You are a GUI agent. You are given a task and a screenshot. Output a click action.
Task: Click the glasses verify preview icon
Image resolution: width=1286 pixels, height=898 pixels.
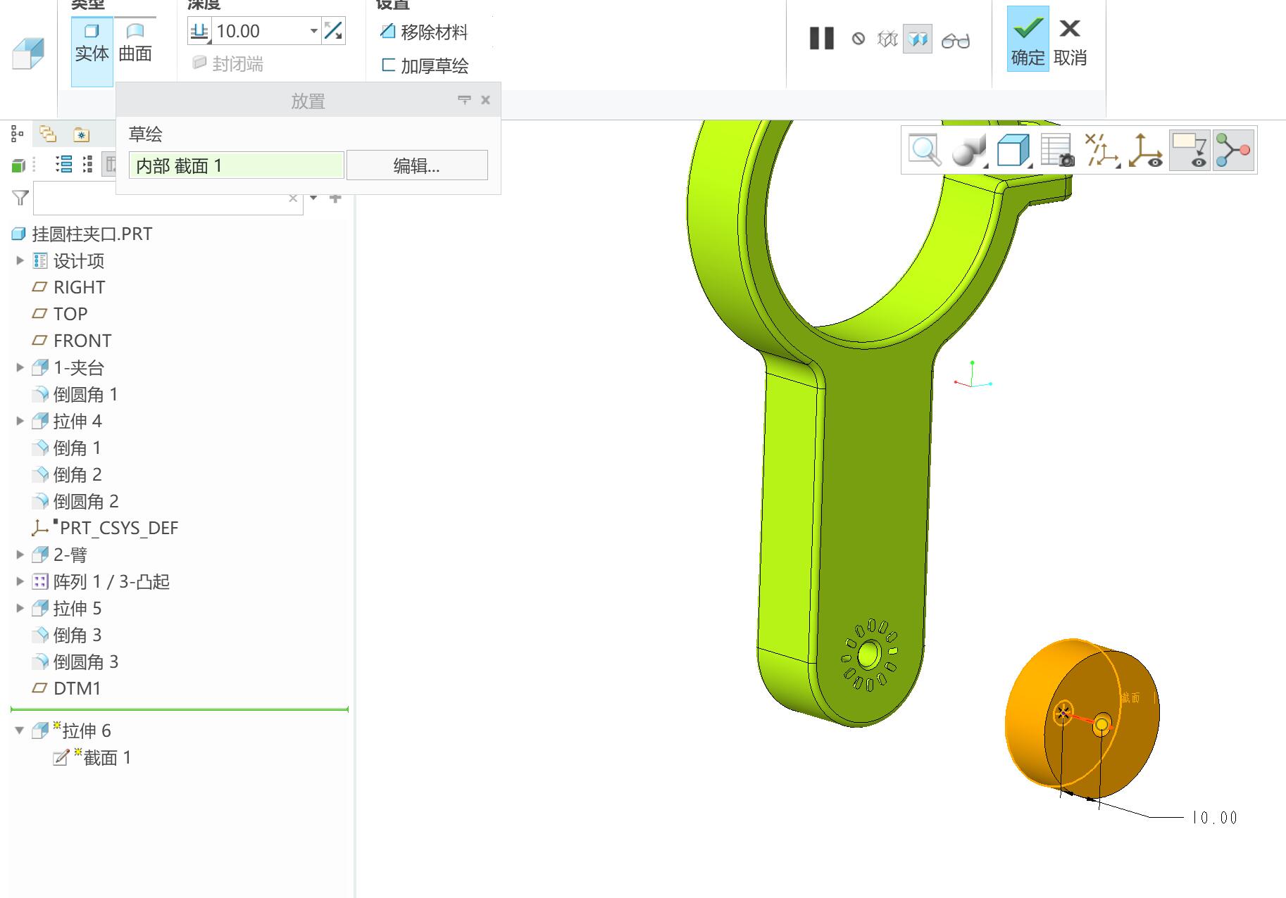coord(956,40)
